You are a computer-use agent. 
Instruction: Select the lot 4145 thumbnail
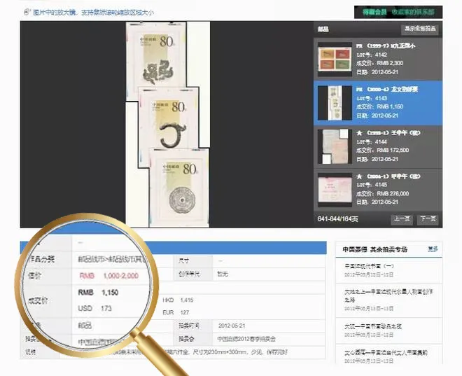(335, 190)
